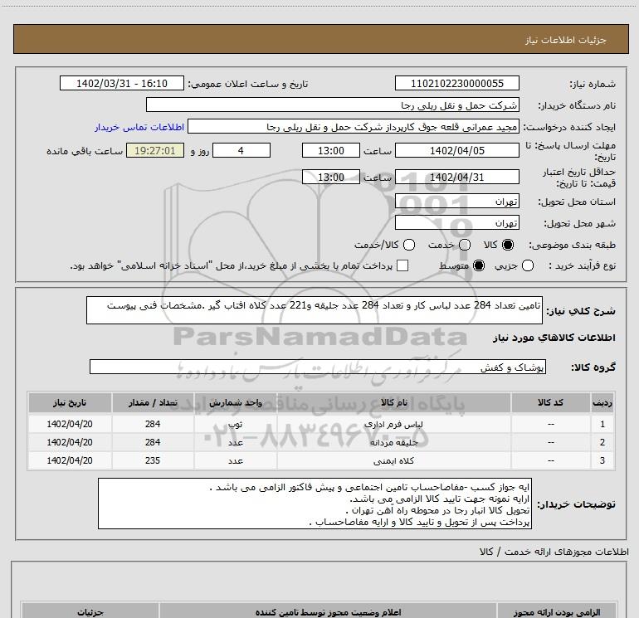639x618 pixels.
Task: Click the announcement date field 1402/03/31 - 16:10
Action: tap(122, 83)
